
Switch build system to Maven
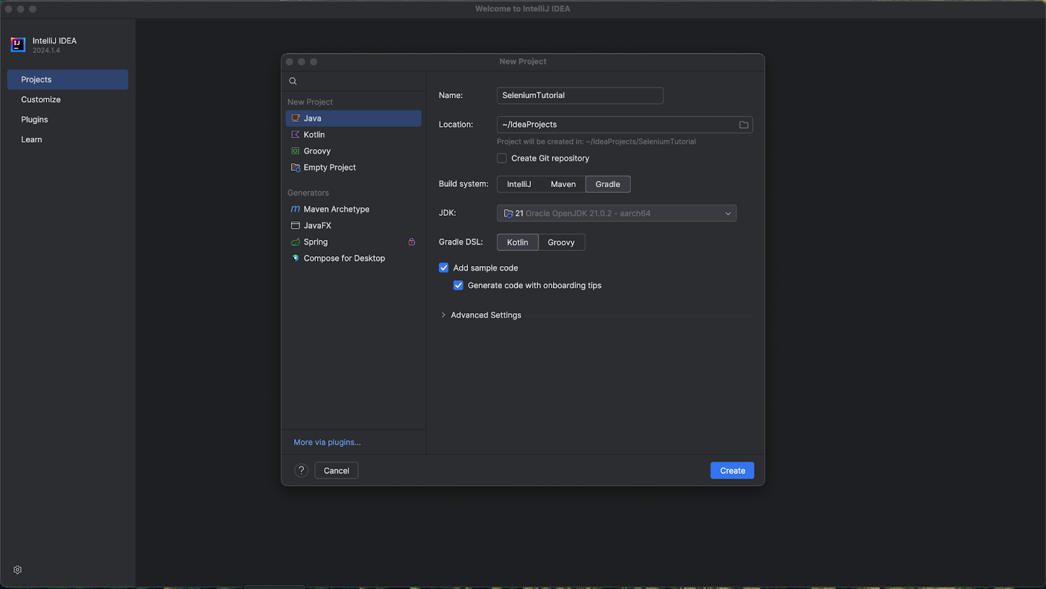pos(563,184)
